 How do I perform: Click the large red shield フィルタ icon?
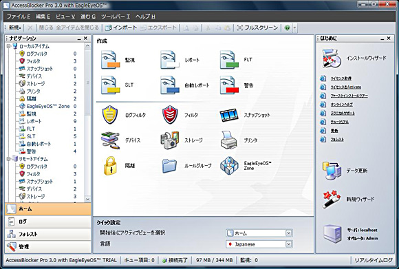point(170,115)
